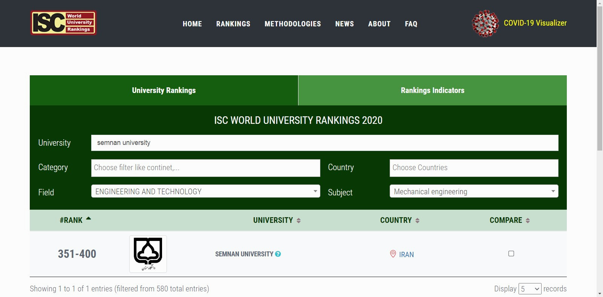Switch to the University Rankings tab
Screen dimensions: 603x297
tap(164, 90)
